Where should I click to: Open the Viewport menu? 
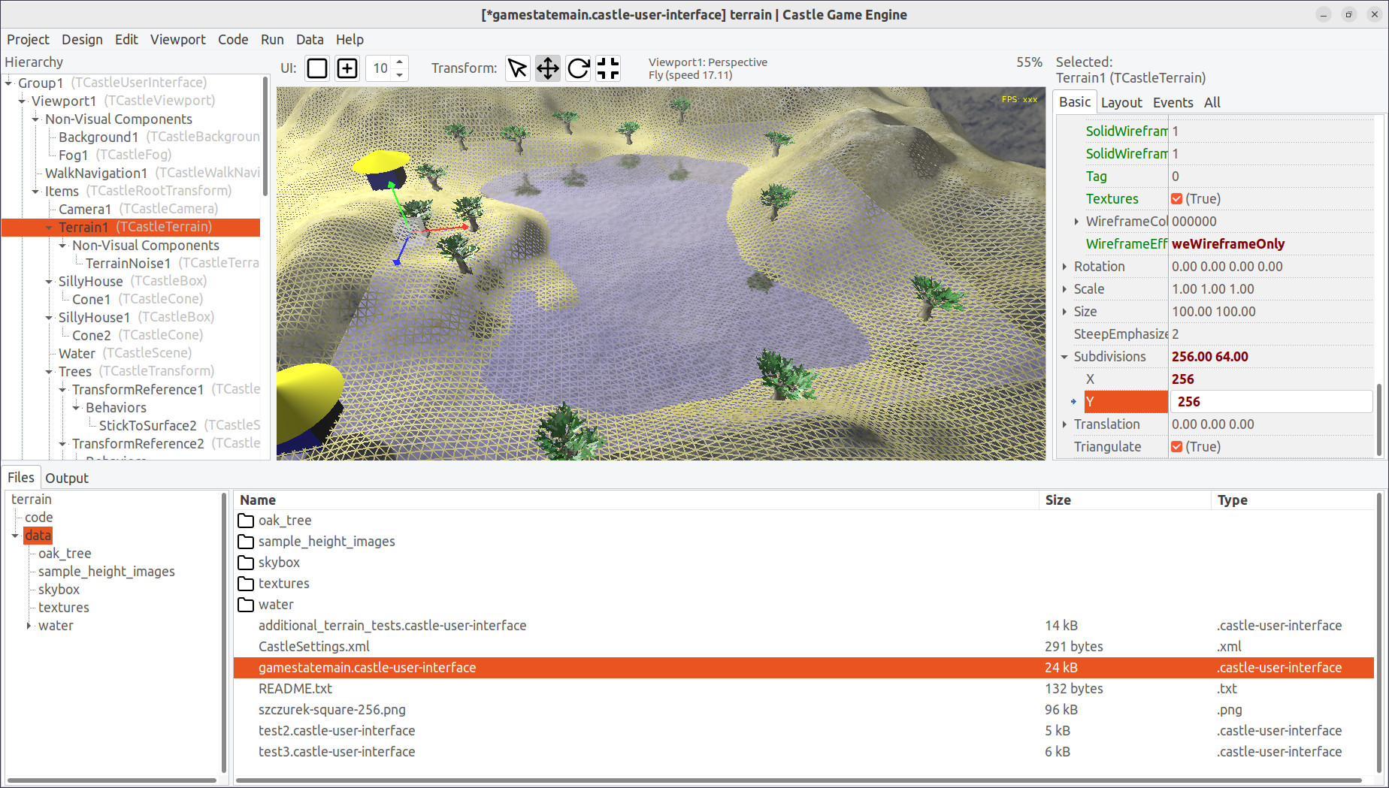click(x=177, y=40)
